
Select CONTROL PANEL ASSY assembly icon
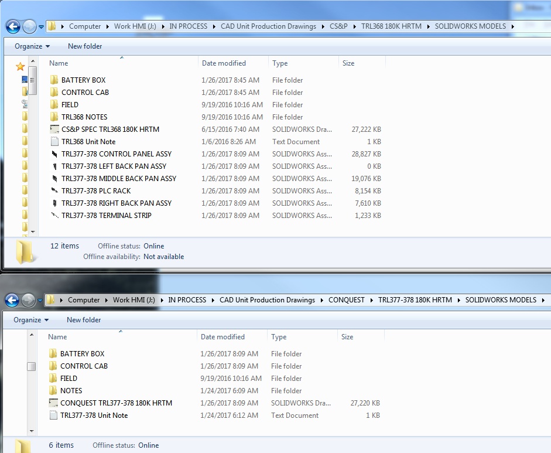54,154
